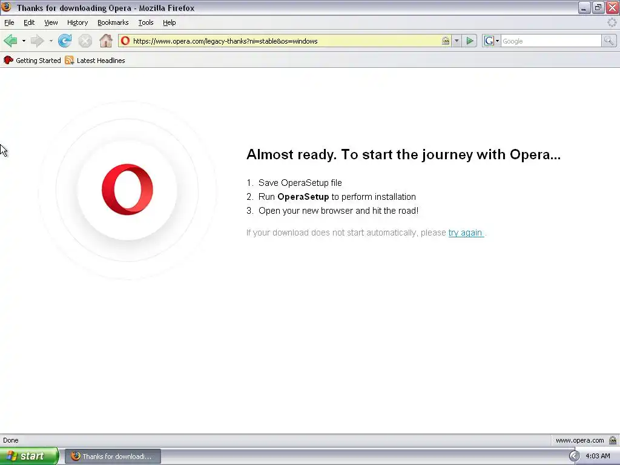
Task: Open the Getting Started bookmark
Action: pos(38,61)
